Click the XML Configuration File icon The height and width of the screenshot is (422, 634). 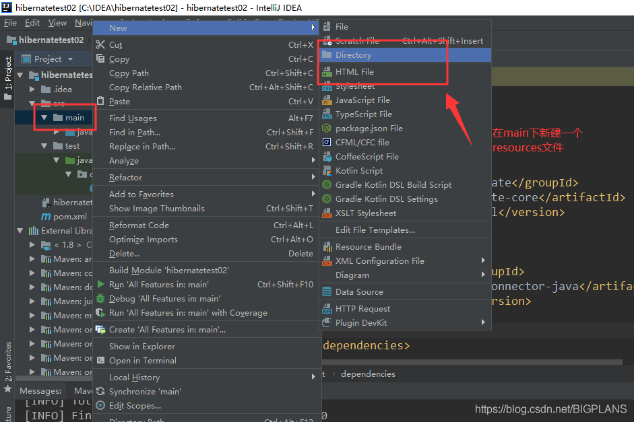(327, 261)
